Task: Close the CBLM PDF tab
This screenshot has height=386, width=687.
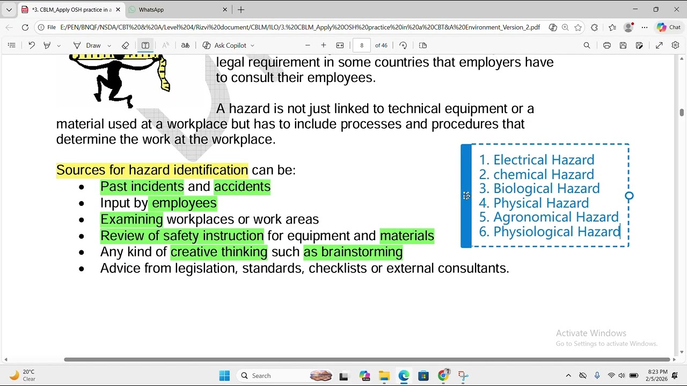Action: click(118, 10)
